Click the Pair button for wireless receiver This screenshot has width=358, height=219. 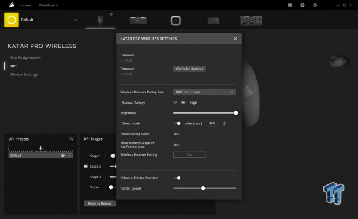pyautogui.click(x=189, y=154)
